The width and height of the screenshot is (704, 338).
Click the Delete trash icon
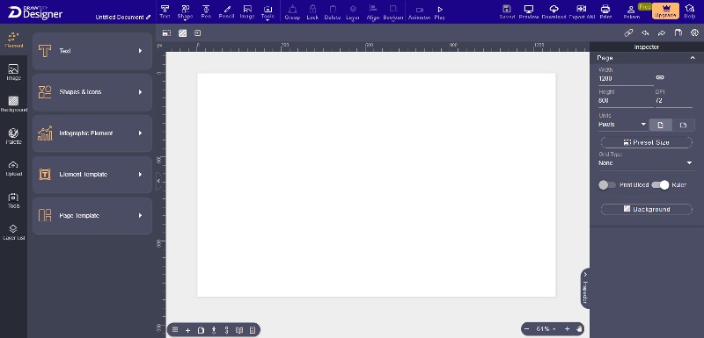click(x=333, y=12)
